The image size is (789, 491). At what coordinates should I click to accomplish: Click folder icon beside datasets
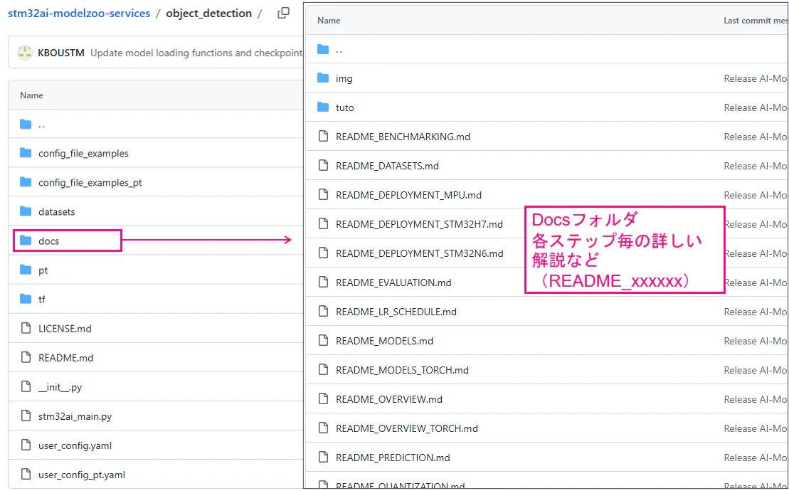pos(26,211)
